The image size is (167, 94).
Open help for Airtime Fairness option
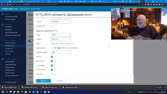pyautogui.click(x=55, y=70)
